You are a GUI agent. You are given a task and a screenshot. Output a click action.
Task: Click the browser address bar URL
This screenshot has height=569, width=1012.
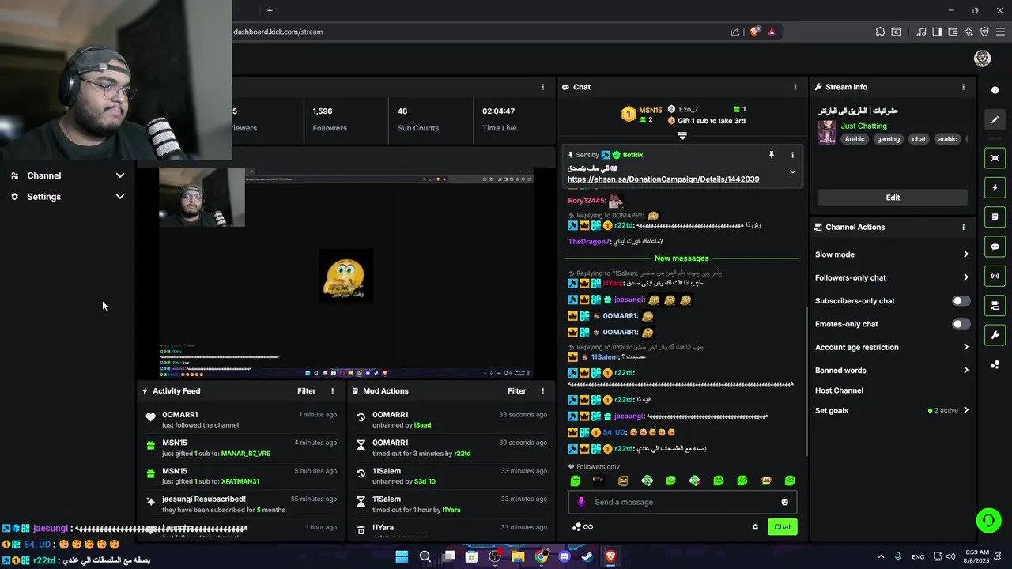pyautogui.click(x=278, y=32)
